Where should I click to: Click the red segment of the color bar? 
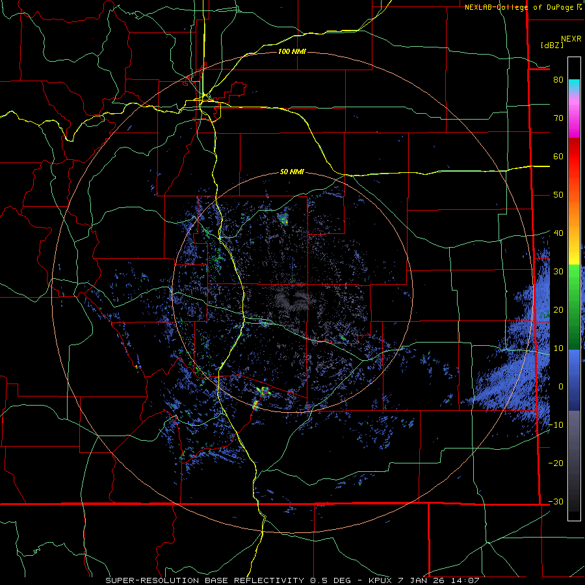click(574, 157)
